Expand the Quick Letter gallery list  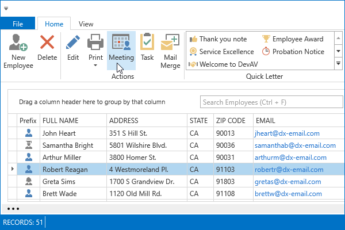(x=338, y=64)
